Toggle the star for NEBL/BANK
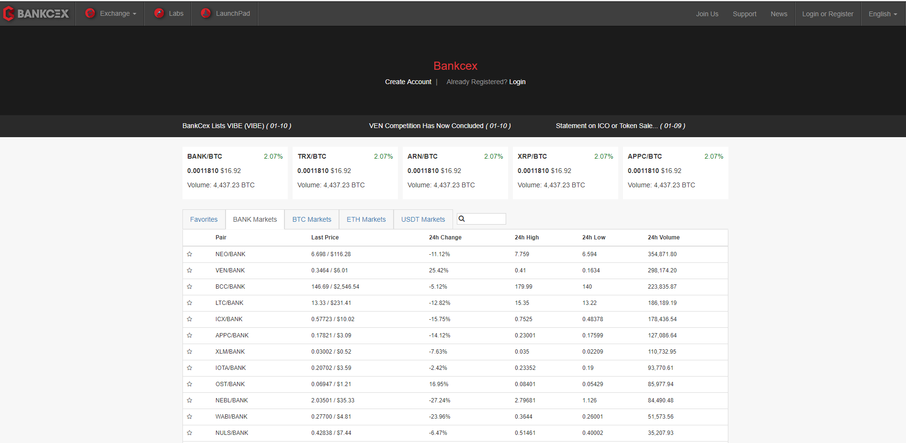 [190, 400]
